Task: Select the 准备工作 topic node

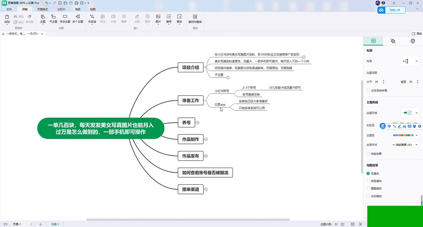Action: coord(191,100)
